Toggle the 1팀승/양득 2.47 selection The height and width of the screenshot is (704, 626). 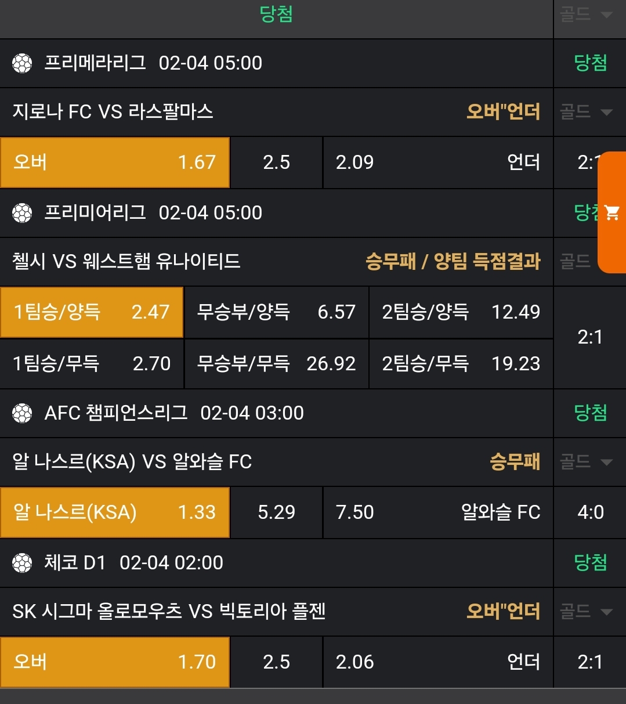(92, 312)
